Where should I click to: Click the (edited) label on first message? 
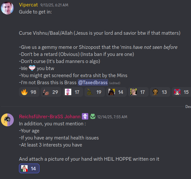[115, 83]
